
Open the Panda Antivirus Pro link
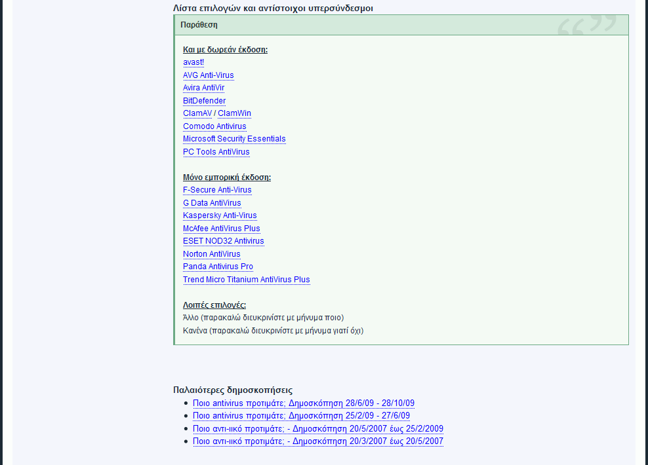coord(218,267)
